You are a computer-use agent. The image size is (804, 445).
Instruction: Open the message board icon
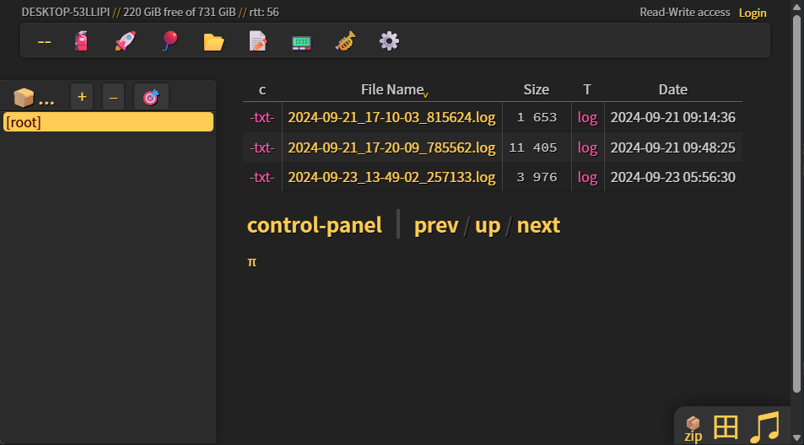click(301, 42)
